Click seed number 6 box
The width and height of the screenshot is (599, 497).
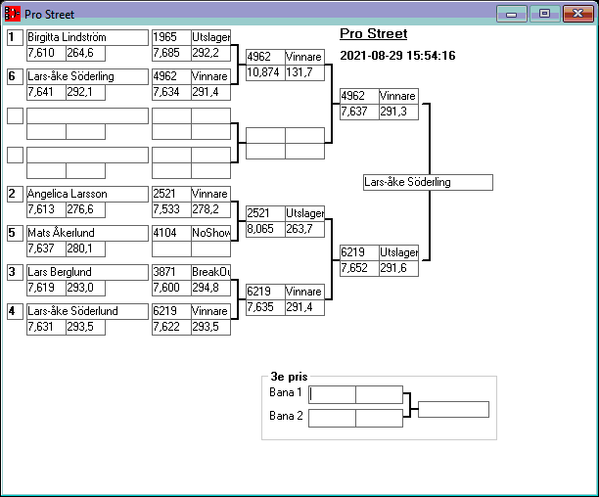pyautogui.click(x=16, y=76)
